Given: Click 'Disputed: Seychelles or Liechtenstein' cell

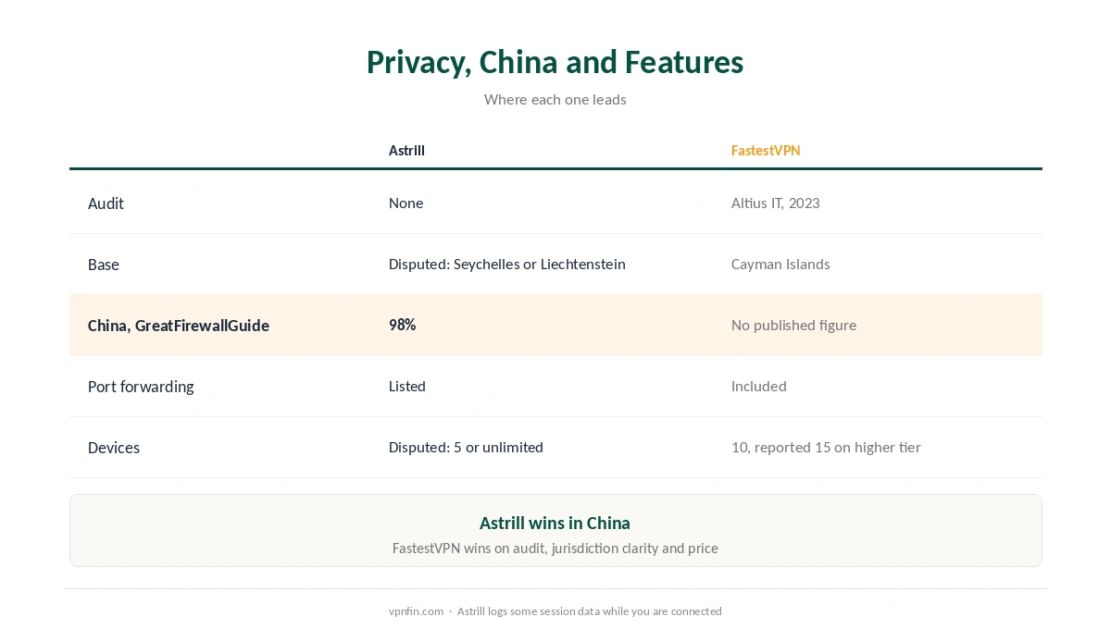Looking at the screenshot, I should tap(506, 264).
